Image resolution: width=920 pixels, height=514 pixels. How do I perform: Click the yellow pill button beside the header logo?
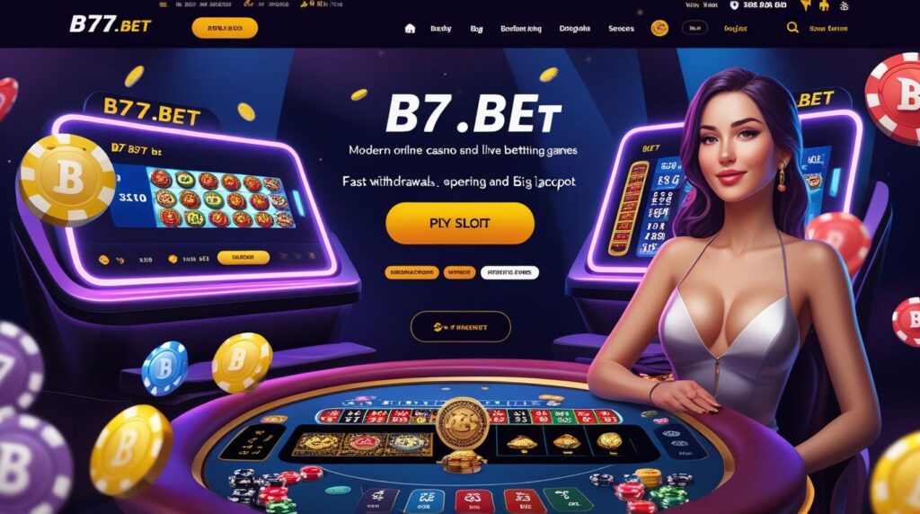pyautogui.click(x=225, y=28)
